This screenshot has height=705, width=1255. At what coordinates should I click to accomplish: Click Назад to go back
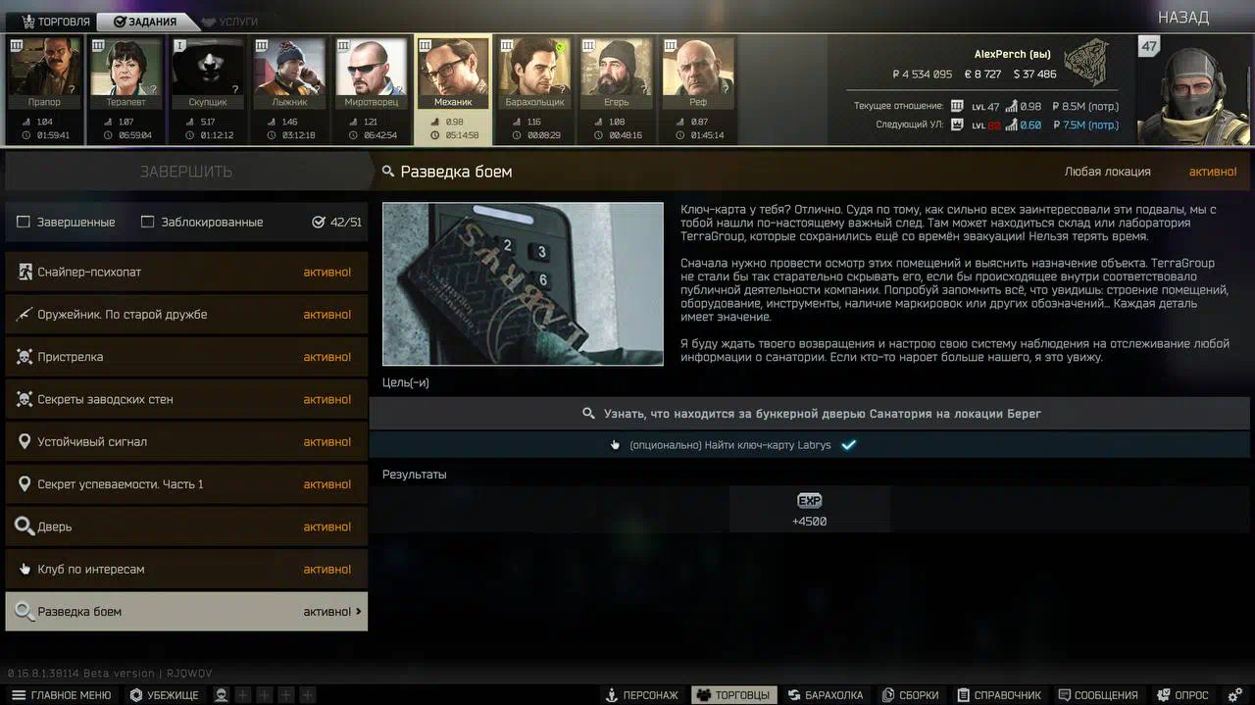(1182, 18)
